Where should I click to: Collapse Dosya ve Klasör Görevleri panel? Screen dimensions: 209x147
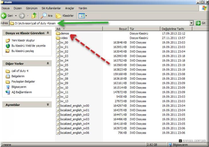click(x=48, y=33)
